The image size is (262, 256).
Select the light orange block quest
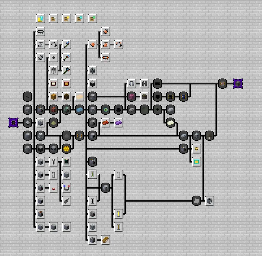click(x=54, y=97)
